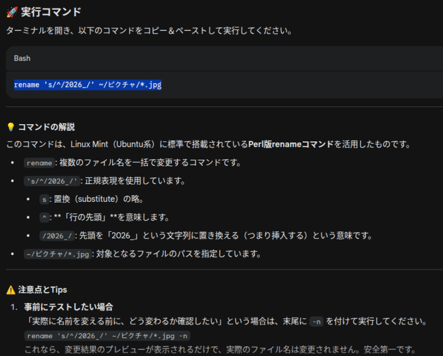This screenshot has height=356, width=443.
Task: Click the bold Perl版renameコマンド text
Action: click(x=291, y=145)
